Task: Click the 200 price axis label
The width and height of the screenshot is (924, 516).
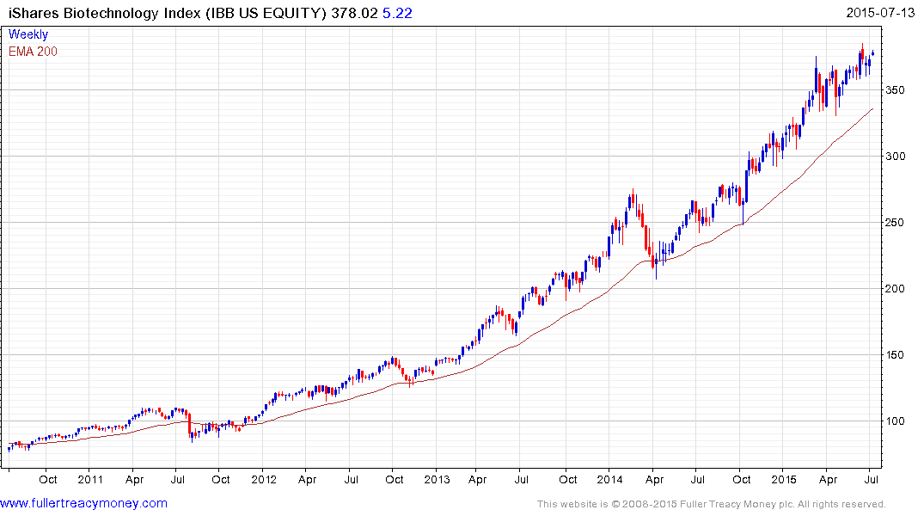Action: (x=895, y=288)
